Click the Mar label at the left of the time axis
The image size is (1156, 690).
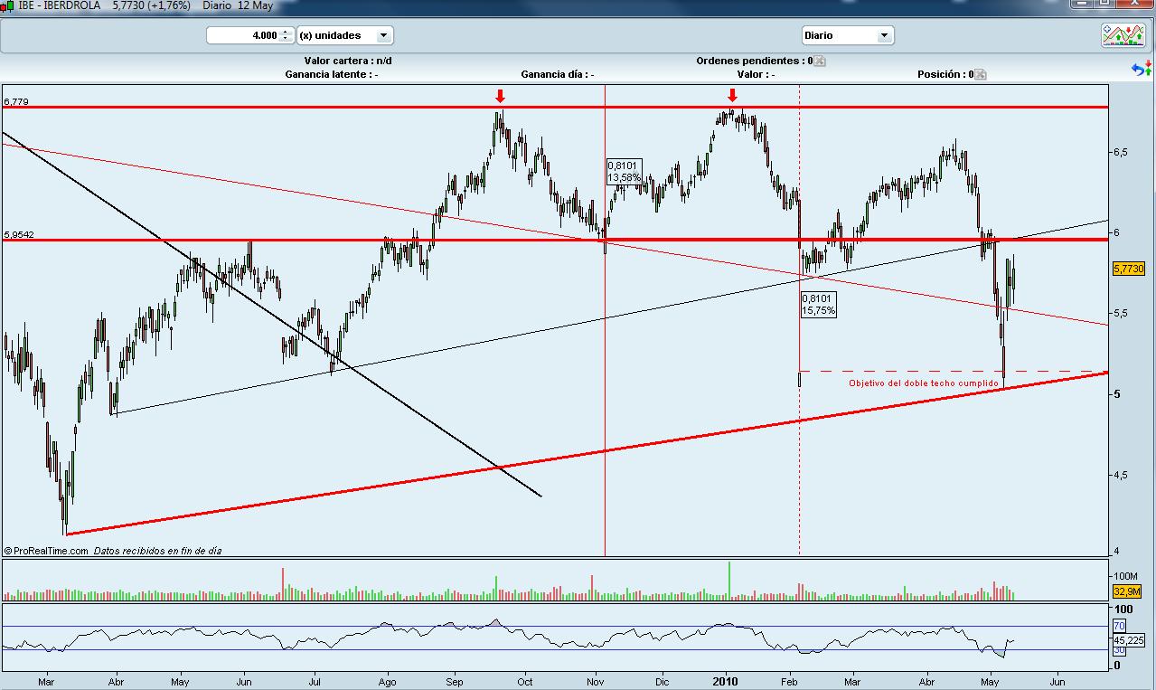pos(47,681)
